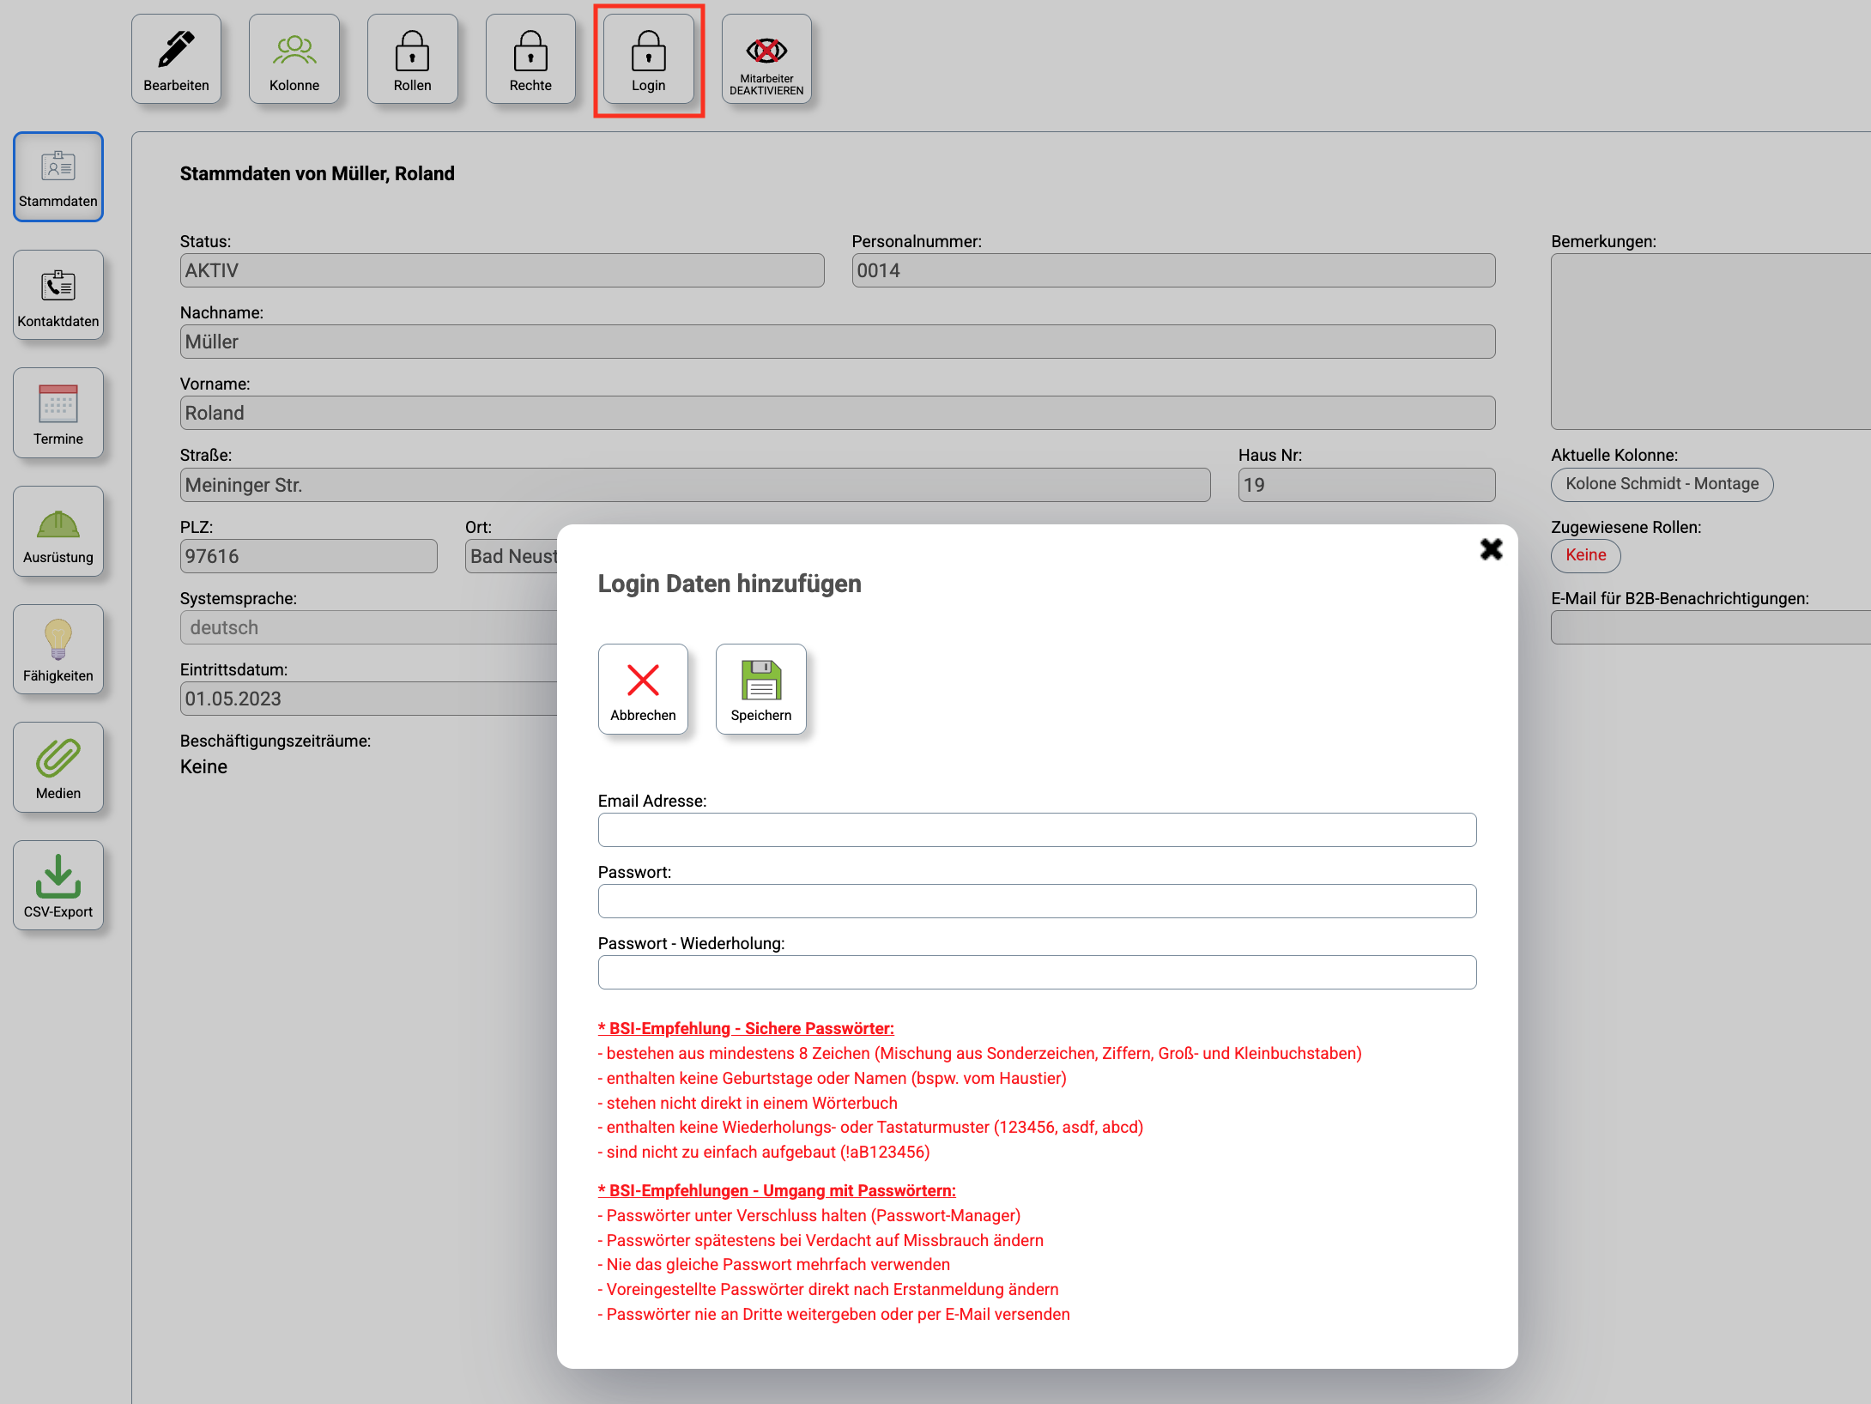Open the Medien paperclip section
This screenshot has width=1871, height=1404.
click(x=58, y=768)
